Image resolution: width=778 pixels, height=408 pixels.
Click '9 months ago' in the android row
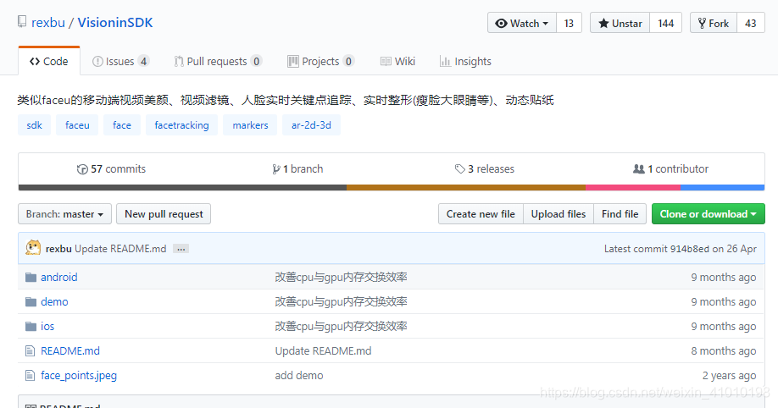coord(724,277)
